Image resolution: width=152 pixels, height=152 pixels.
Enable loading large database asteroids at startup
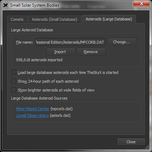pyautogui.click(x=14, y=72)
